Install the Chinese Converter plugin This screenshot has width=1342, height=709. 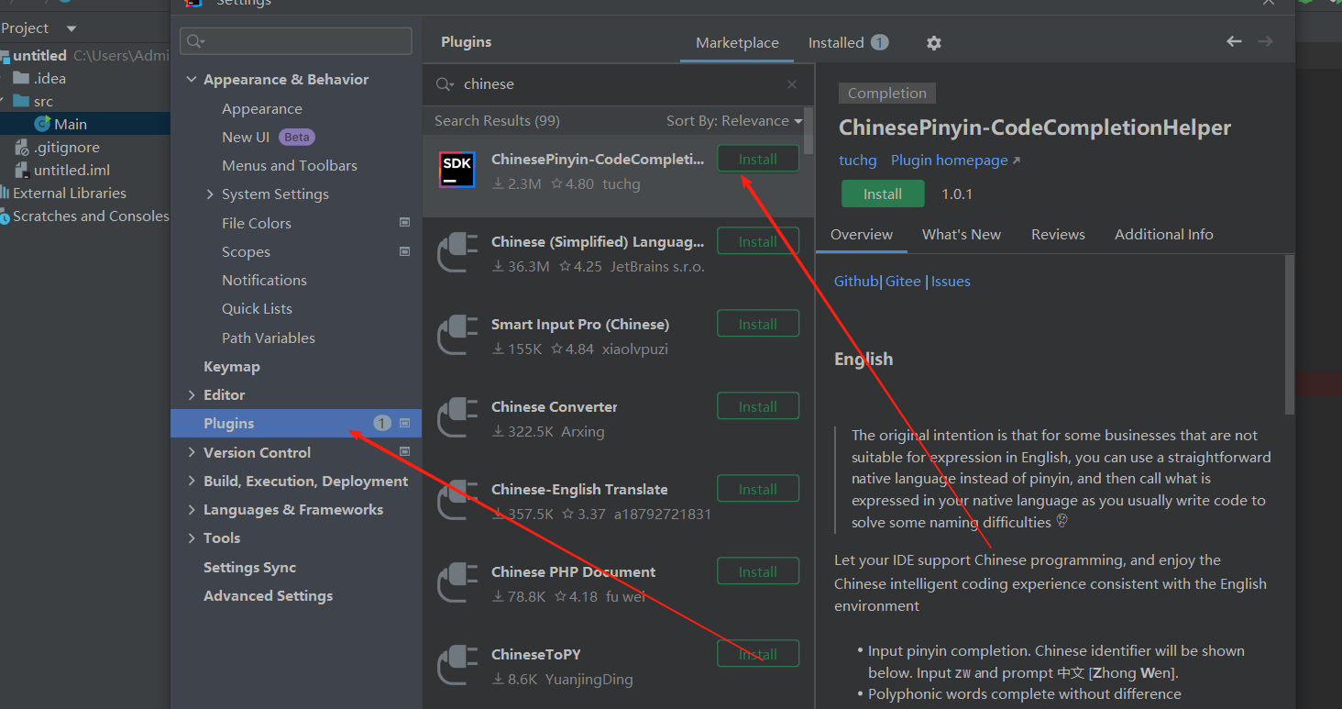pos(758,406)
